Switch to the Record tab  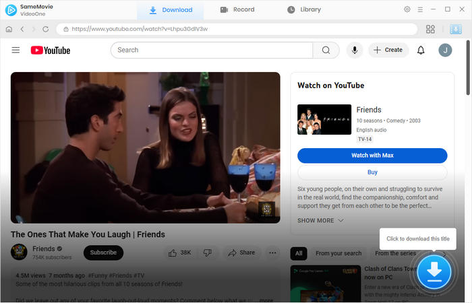click(237, 9)
